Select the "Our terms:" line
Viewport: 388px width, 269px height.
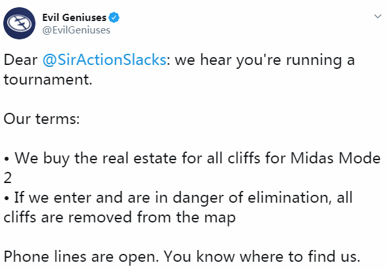pos(41,119)
